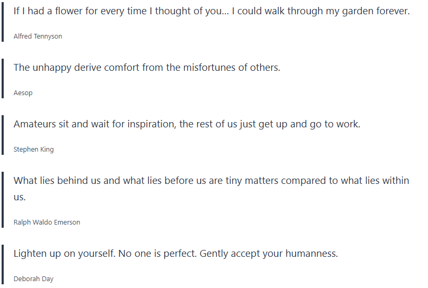Click the Ralph Waldo Emerson author name
This screenshot has height=288, width=428.
[47, 222]
